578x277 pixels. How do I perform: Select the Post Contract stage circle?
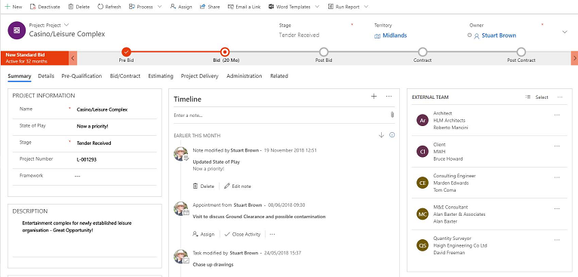pos(521,52)
